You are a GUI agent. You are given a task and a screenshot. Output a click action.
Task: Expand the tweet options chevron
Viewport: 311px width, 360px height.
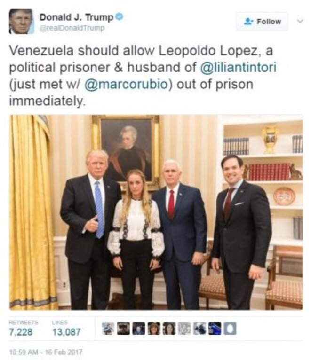coord(300,21)
